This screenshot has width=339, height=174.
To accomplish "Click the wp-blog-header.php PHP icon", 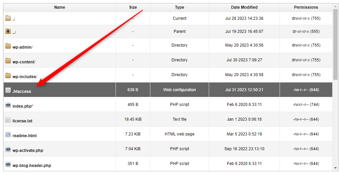I will tap(8, 164).
